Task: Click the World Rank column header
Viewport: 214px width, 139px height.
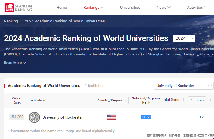Action: (x=16, y=100)
